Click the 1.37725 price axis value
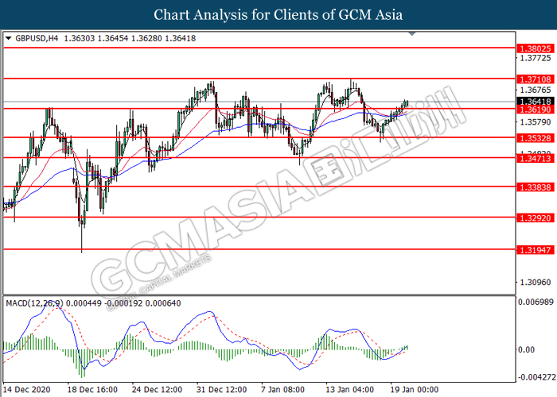The height and width of the screenshot is (397, 557). 536,58
